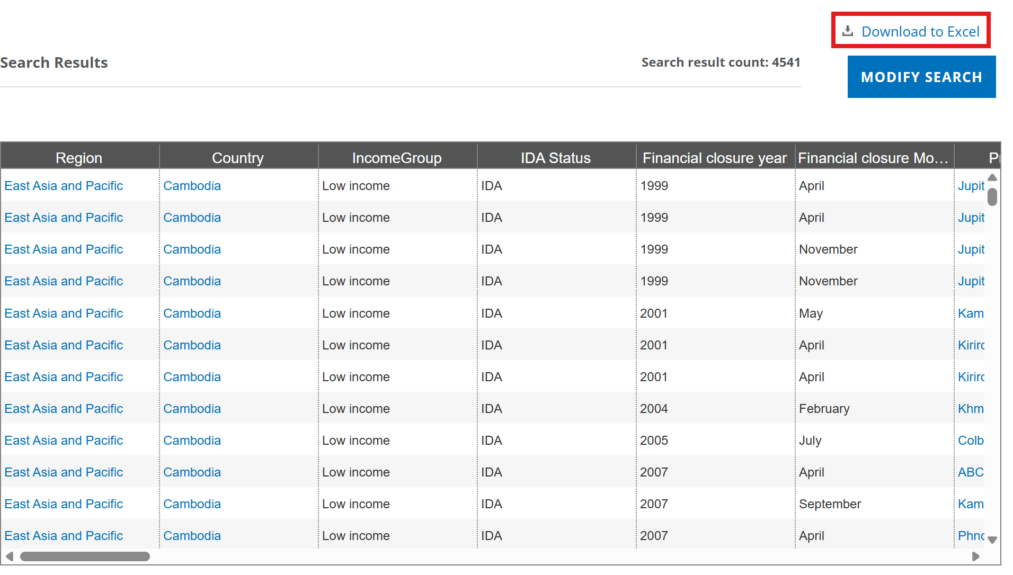
Task: Click the horizontal scrollbar thumb
Action: 85,556
